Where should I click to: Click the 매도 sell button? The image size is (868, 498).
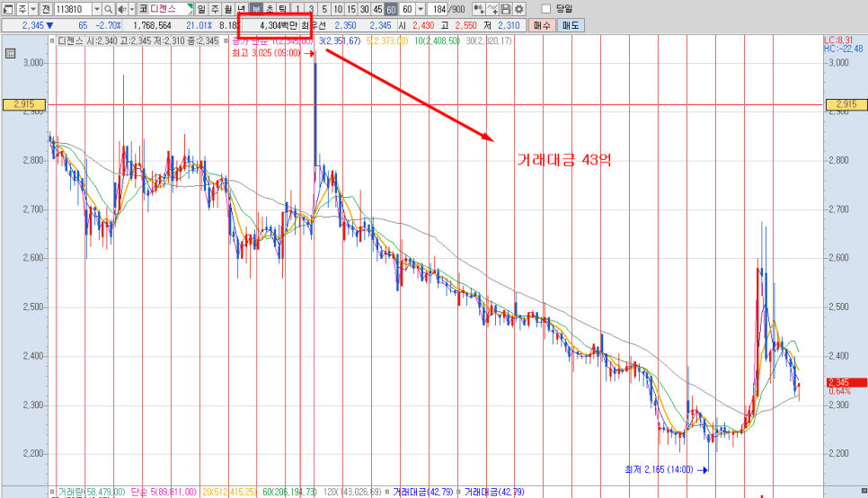[x=571, y=25]
